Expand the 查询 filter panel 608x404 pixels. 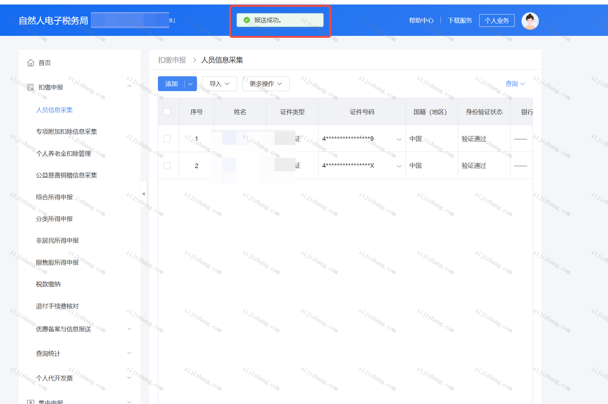515,84
